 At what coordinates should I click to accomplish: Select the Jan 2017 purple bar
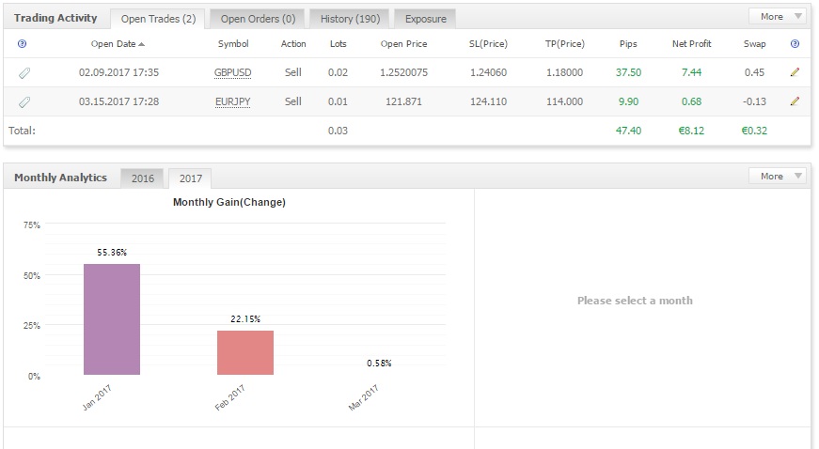click(112, 319)
